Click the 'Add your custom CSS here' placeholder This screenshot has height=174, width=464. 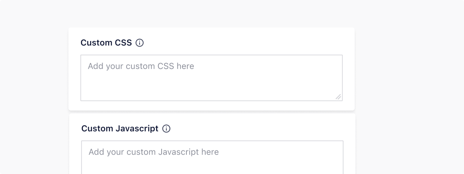point(141,66)
